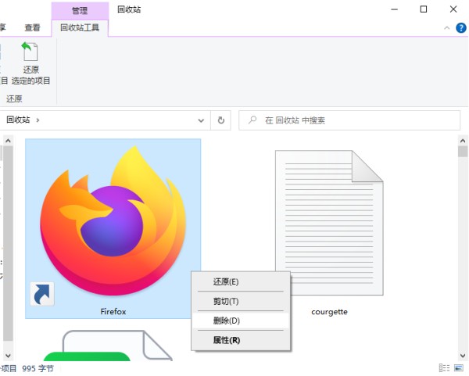Click the 回收站 breadcrumb in address bar
469x376 pixels.
18,120
